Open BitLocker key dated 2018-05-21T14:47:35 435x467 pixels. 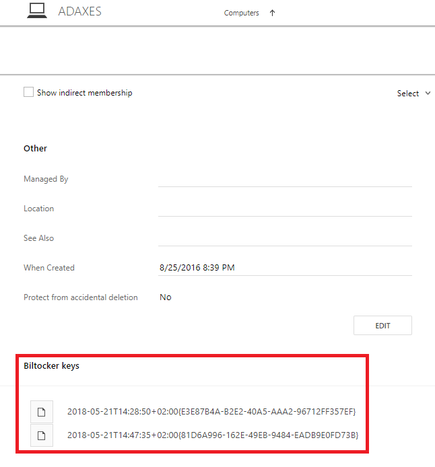[213, 435]
